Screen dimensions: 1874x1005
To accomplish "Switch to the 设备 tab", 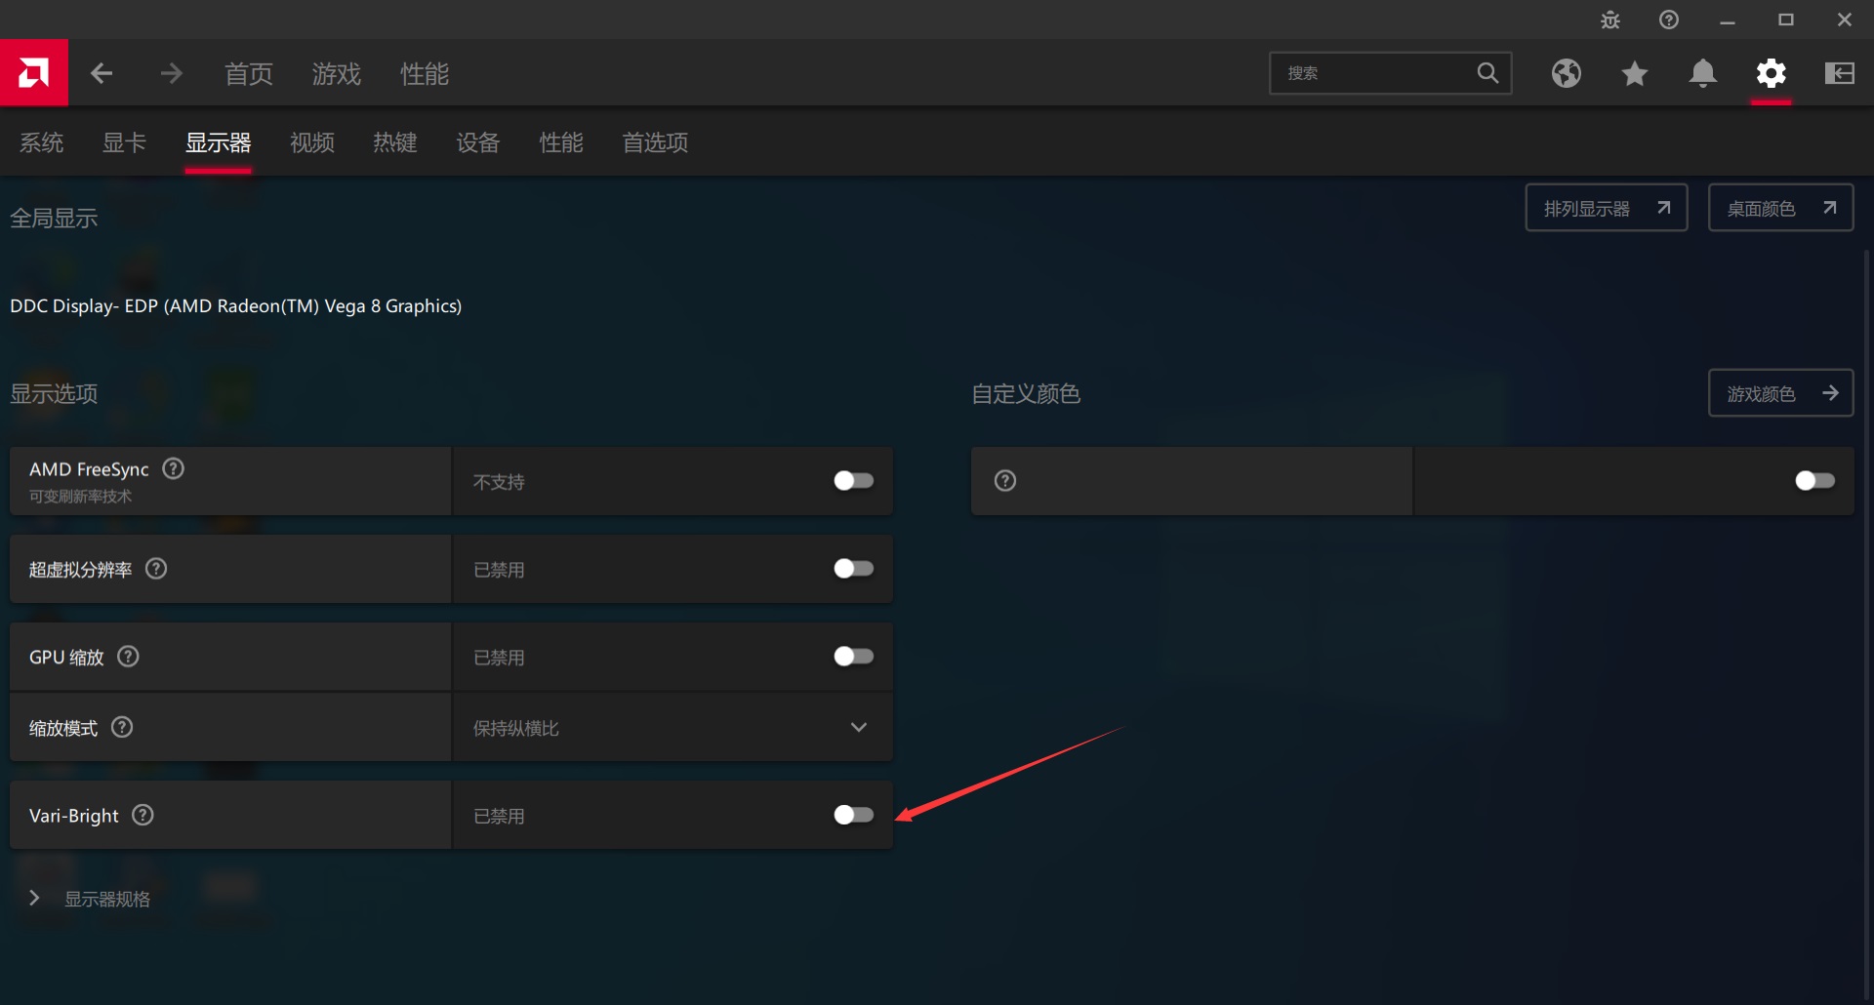I will point(478,143).
